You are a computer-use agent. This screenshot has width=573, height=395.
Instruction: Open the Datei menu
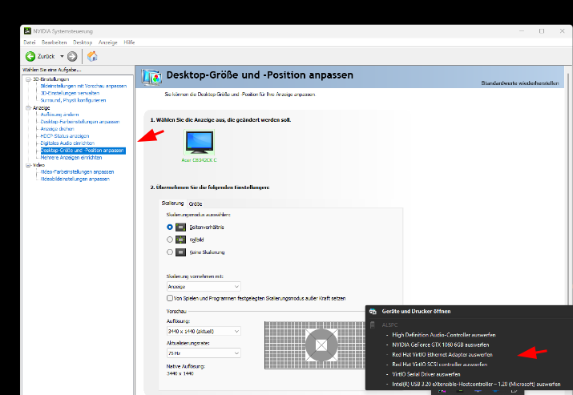point(30,42)
